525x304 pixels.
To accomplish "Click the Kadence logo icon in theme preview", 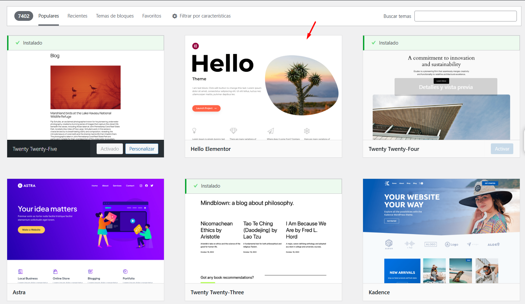I will tap(387, 183).
